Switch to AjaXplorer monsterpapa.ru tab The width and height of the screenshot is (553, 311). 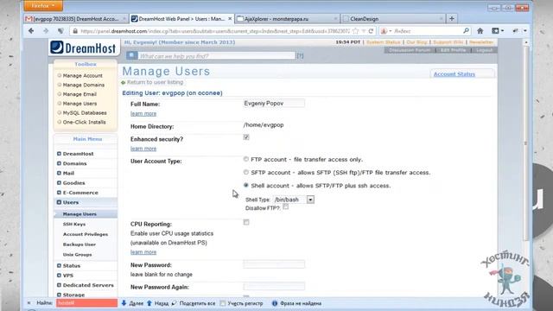coord(287,19)
